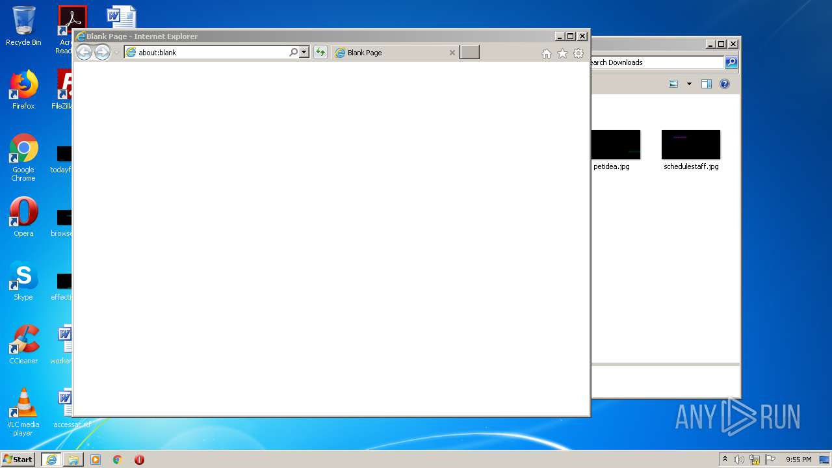Open a new tab in Internet Explorer

point(469,53)
